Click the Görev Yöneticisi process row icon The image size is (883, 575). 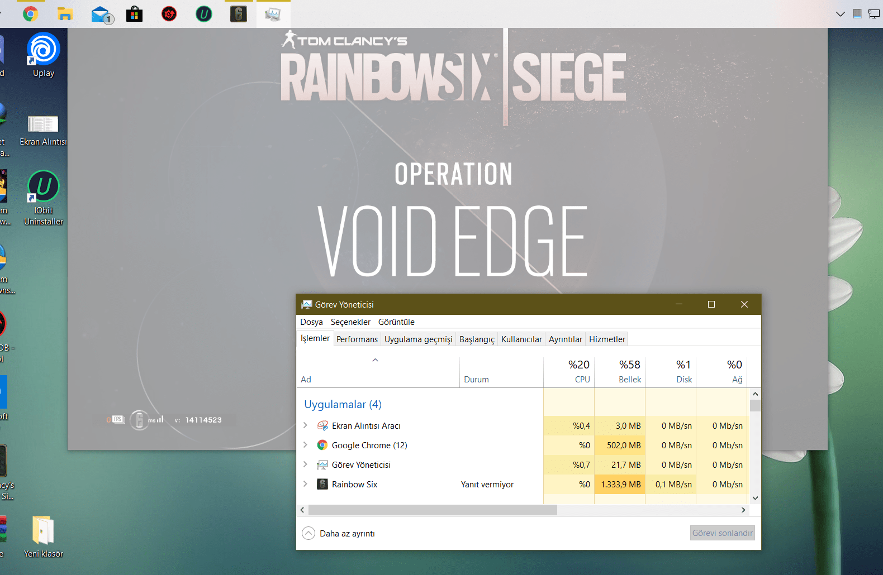click(x=322, y=465)
